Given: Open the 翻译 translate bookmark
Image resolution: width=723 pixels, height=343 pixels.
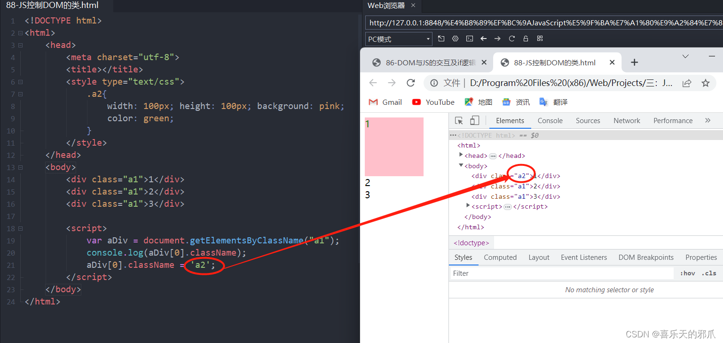Looking at the screenshot, I should click(x=553, y=102).
